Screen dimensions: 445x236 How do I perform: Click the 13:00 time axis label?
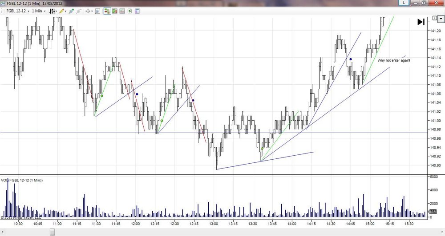[x=214, y=224]
